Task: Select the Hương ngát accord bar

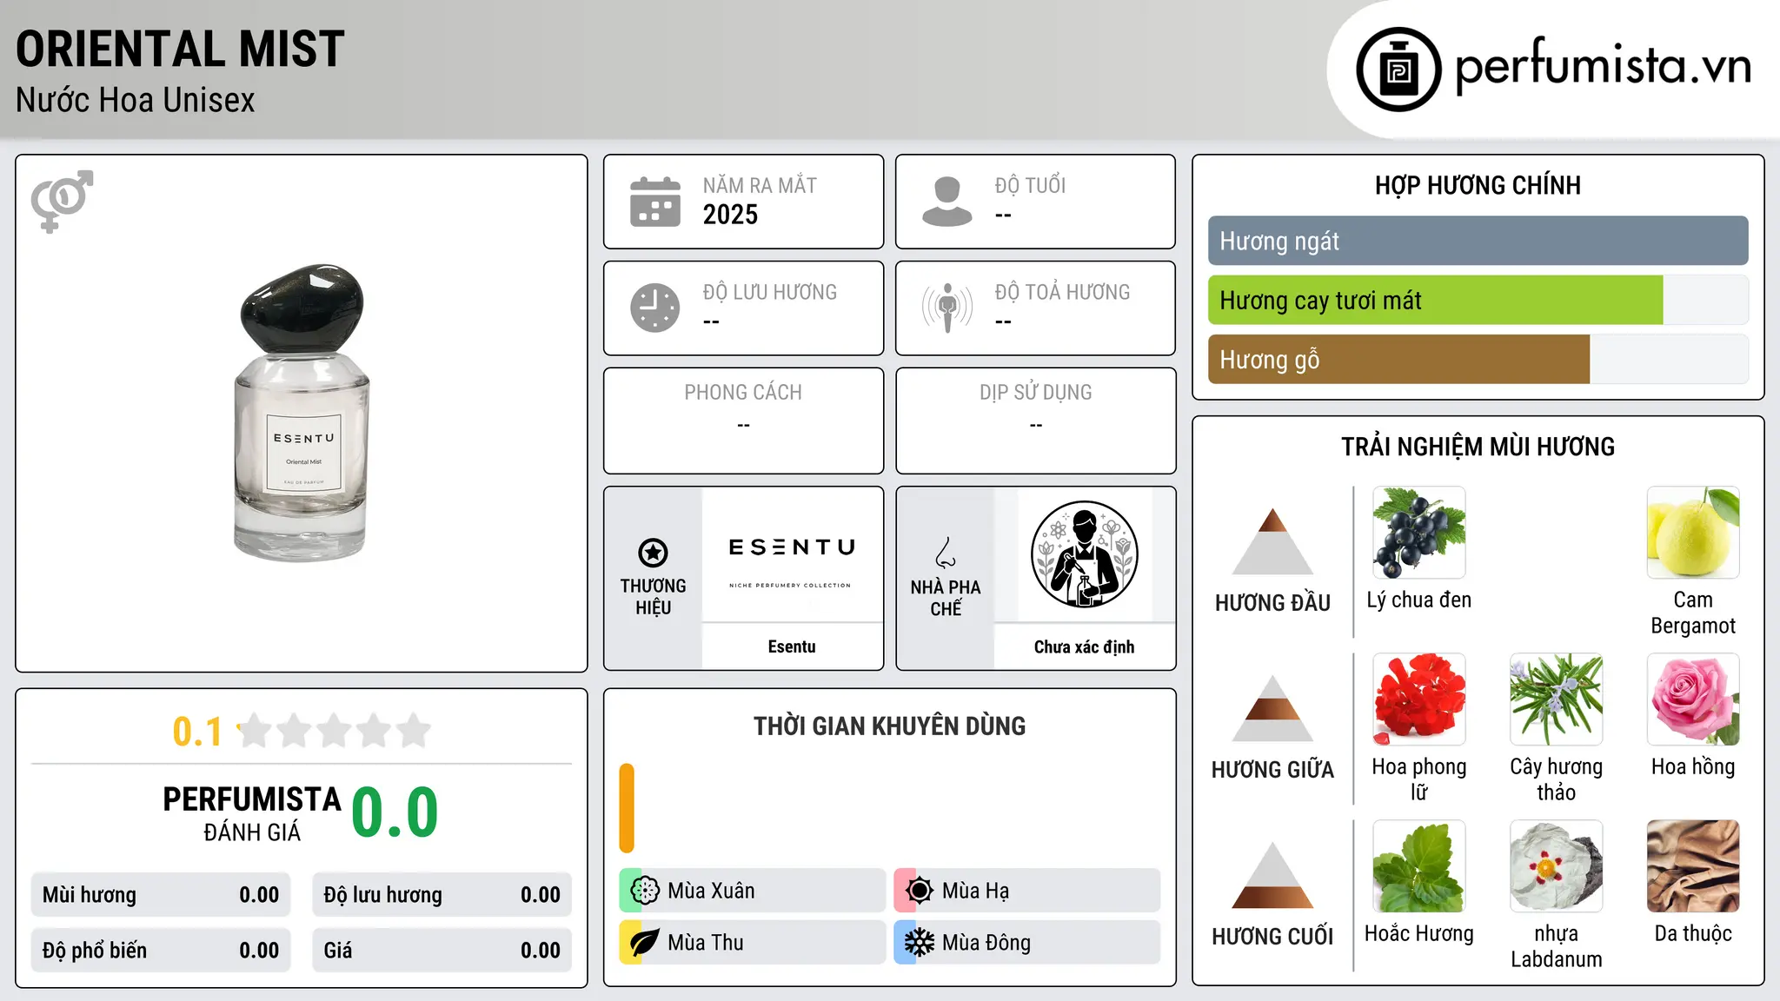Action: click(1478, 241)
